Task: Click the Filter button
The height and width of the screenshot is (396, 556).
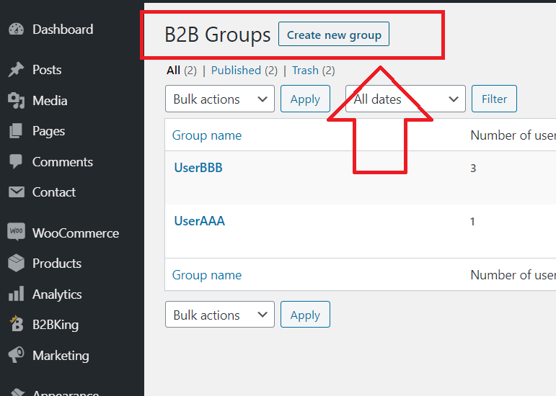Action: 494,99
